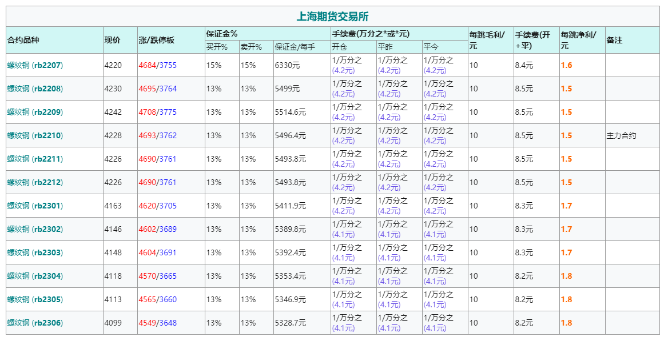Click the margin amount 5389.8元

click(x=291, y=229)
